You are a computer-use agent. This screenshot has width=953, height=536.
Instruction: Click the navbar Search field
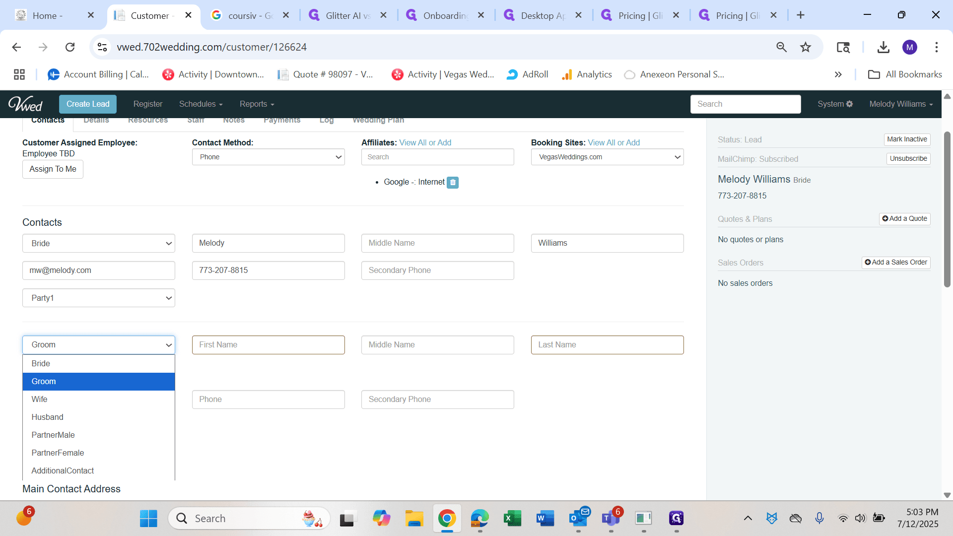point(746,104)
